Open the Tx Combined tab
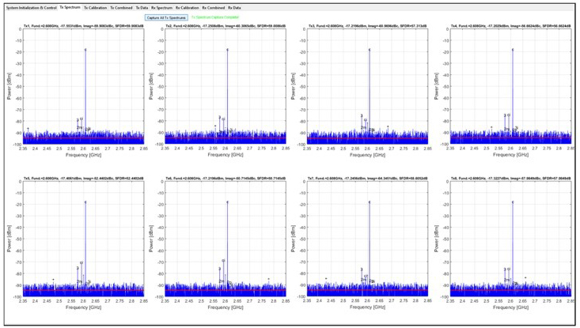Image resolution: width=580 pixels, height=328 pixels. [121, 8]
